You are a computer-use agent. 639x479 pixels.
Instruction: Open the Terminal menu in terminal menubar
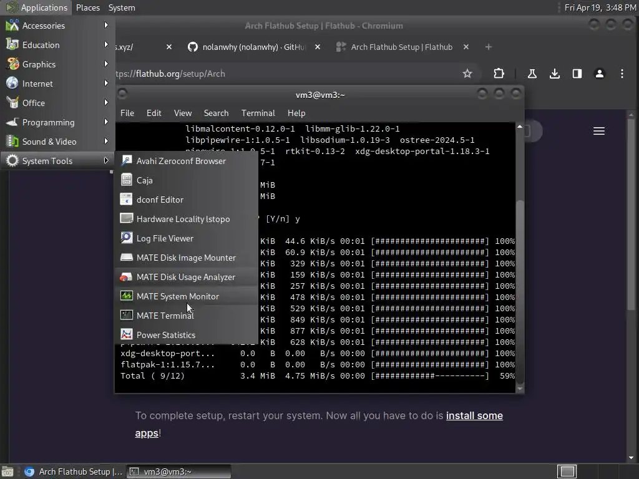[258, 113]
